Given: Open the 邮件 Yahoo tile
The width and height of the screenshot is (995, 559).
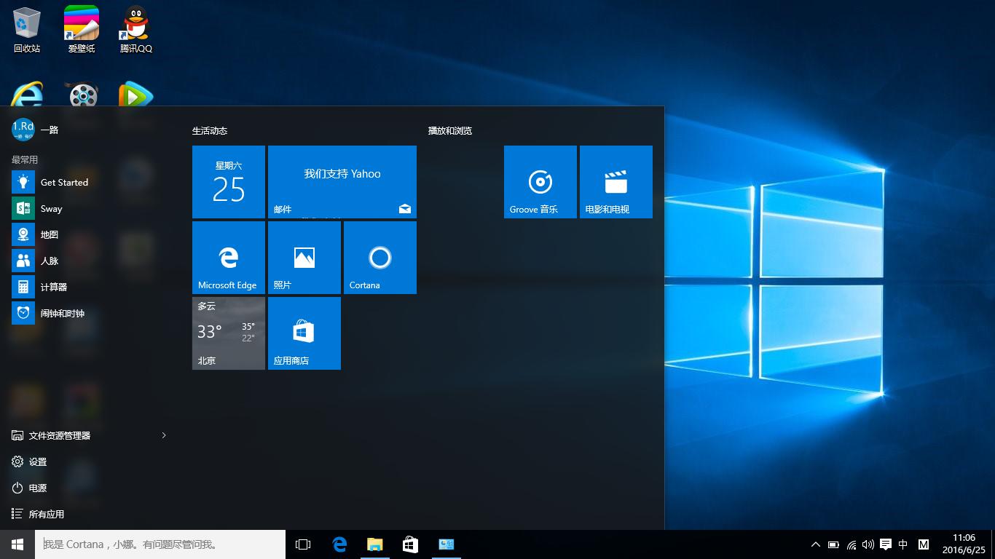Looking at the screenshot, I should click(x=342, y=181).
